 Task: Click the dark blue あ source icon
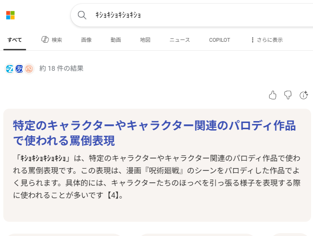pyautogui.click(x=19, y=68)
